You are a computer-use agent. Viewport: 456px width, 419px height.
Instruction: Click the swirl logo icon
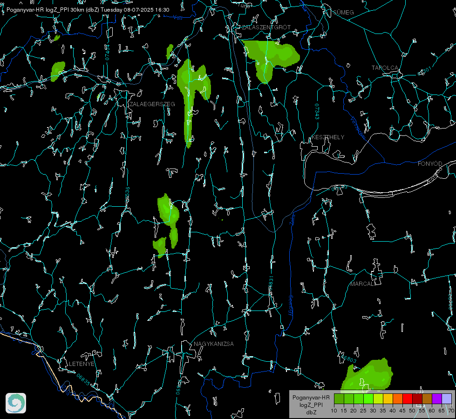16,403
